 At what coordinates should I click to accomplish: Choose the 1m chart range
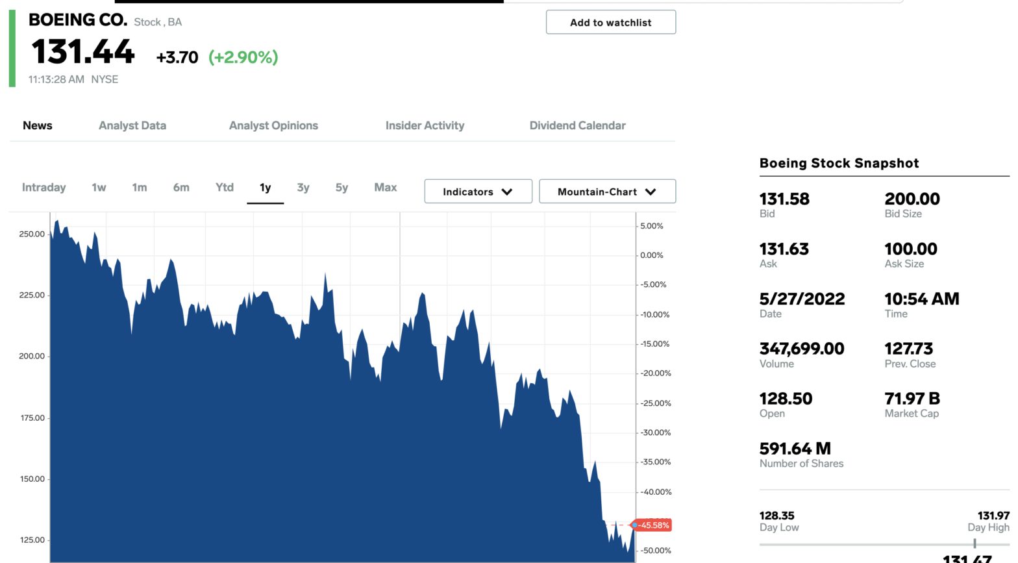(x=140, y=188)
